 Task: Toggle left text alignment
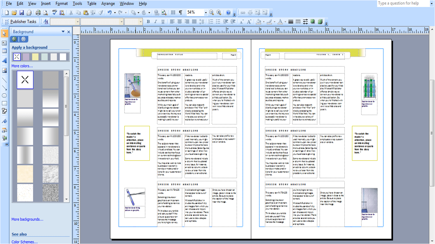172,22
